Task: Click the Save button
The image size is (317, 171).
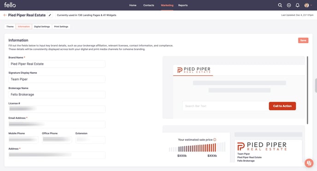Action: pos(303,40)
